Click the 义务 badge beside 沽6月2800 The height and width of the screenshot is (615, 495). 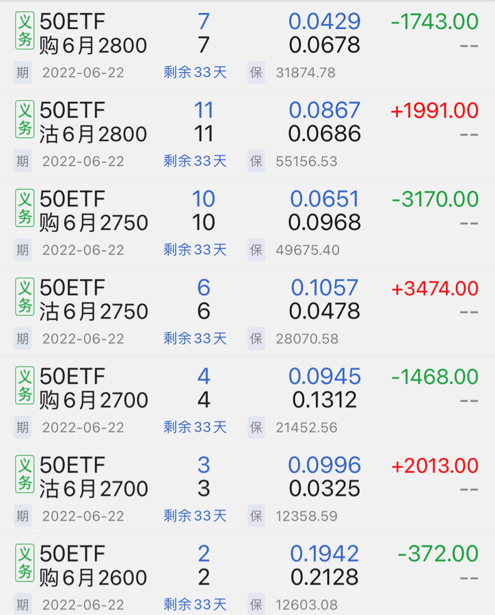coord(25,120)
